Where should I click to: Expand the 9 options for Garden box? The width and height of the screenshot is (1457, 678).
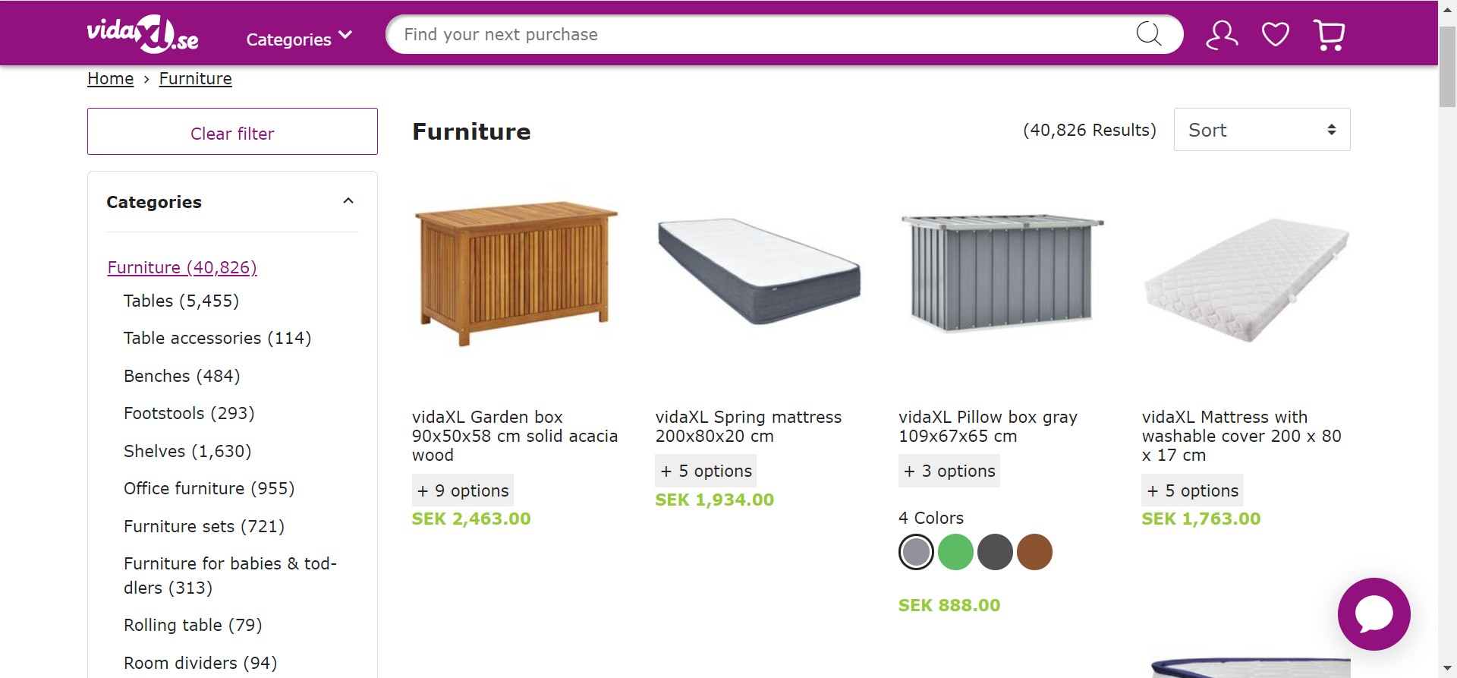point(463,490)
